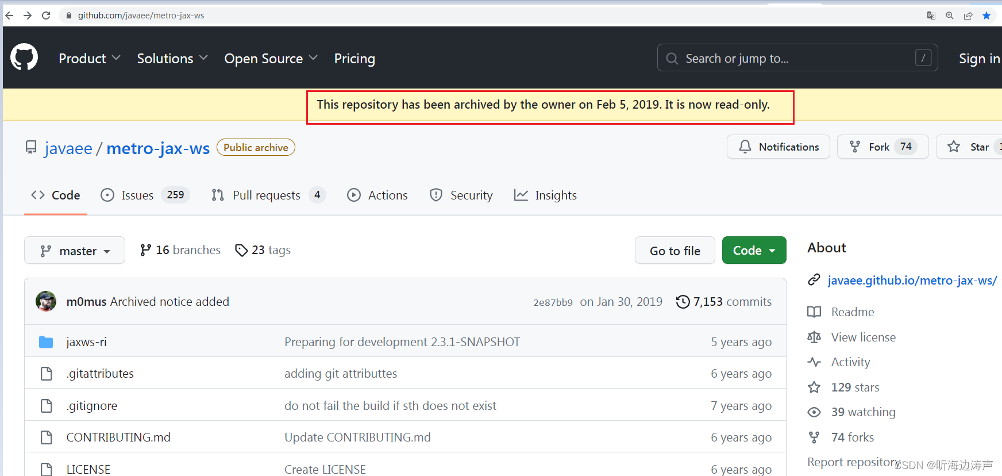Reload the page with the refresh icon
Viewport: 1002px width, 476px height.
pyautogui.click(x=46, y=16)
